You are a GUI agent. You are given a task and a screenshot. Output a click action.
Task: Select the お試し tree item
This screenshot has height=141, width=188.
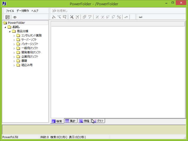(x=16, y=27)
